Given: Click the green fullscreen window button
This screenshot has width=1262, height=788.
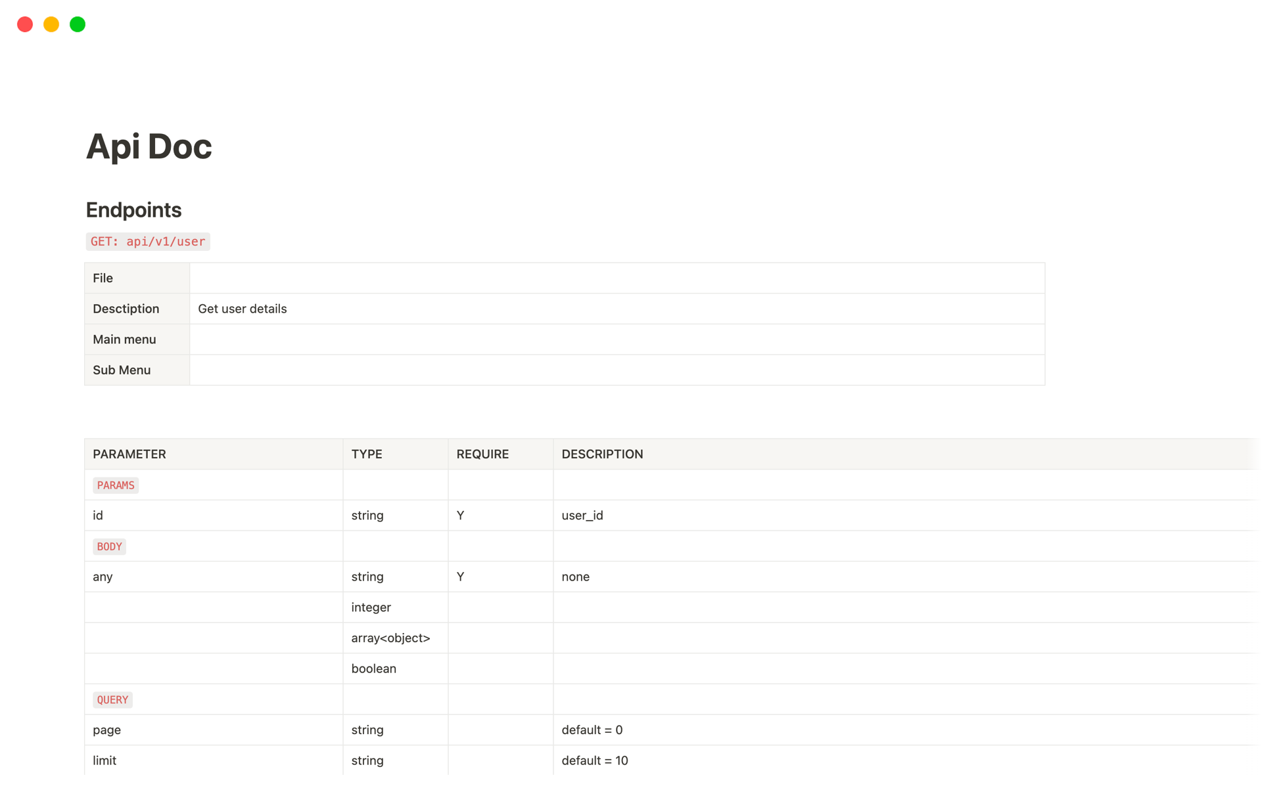Looking at the screenshot, I should (78, 24).
